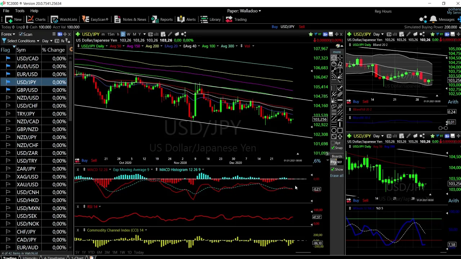The image size is (461, 259).
Task: Click the Arith scale label on top right chart
Action: (x=453, y=102)
